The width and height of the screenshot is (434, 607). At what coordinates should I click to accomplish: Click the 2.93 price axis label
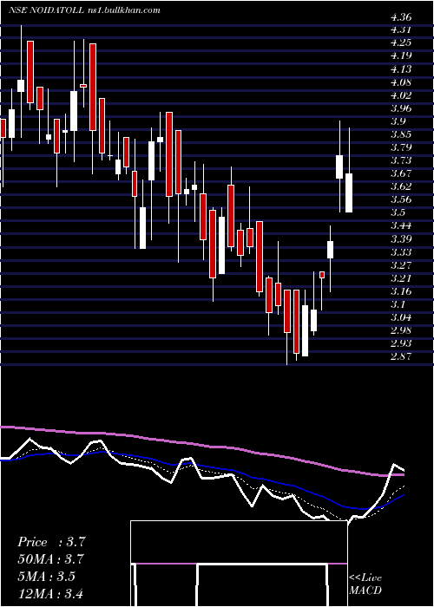(401, 343)
